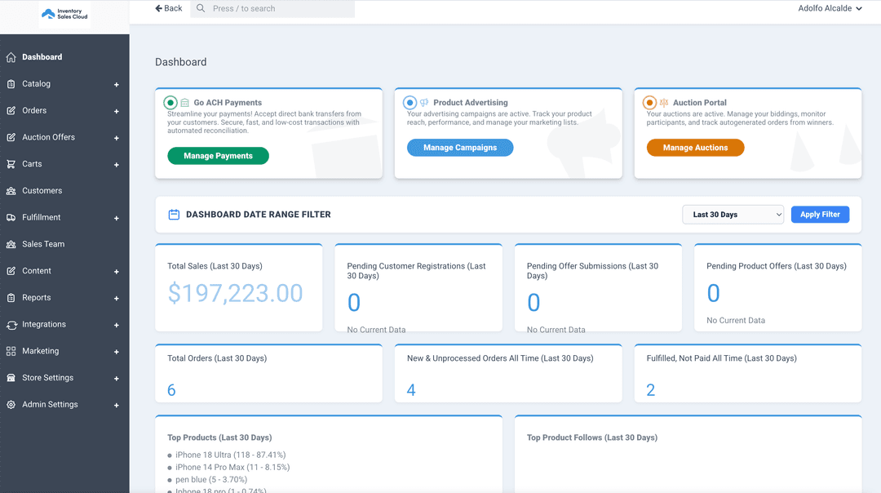Viewport: 881px width, 493px height.
Task: Click Pending Product Offers value 0
Action: tap(713, 293)
